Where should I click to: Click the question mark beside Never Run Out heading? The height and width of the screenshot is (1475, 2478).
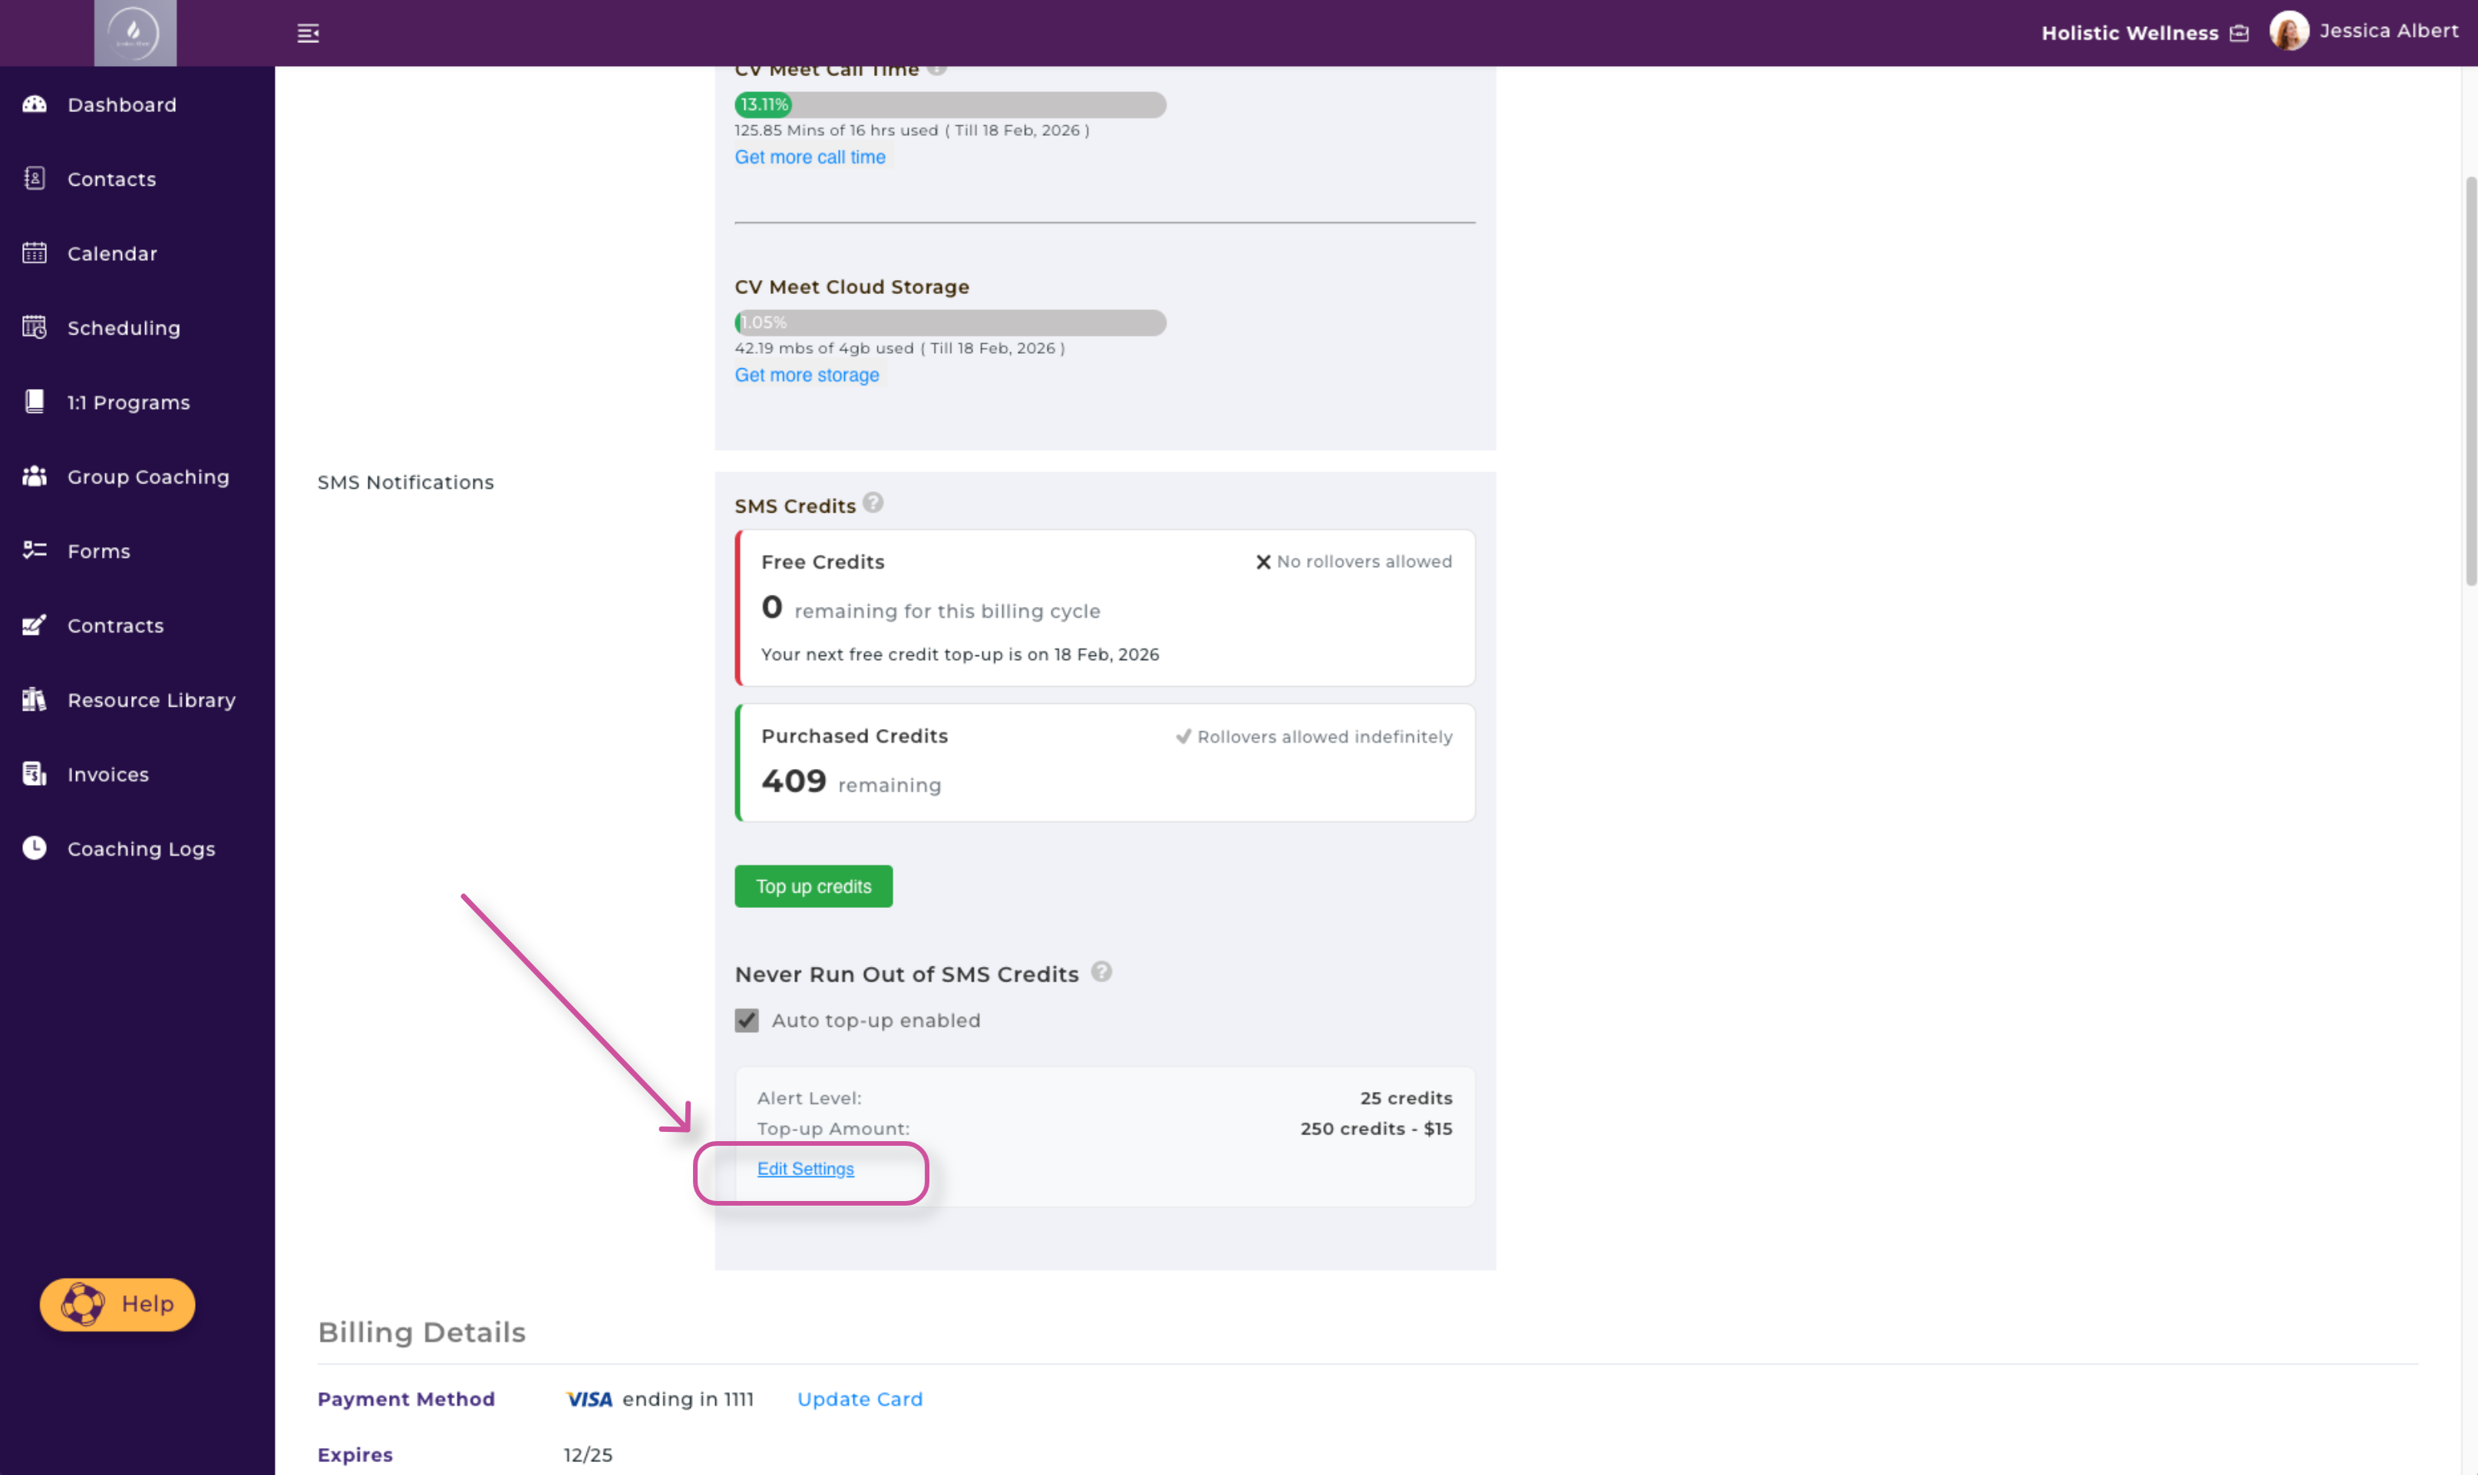pyautogui.click(x=1100, y=972)
